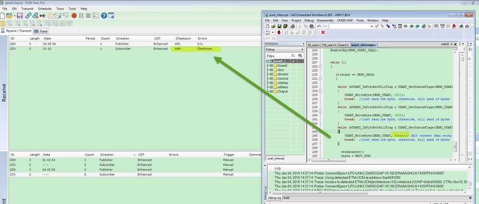This screenshot has height=204, width=479.
Task: Click Paste icon in IAR toolbar
Action: point(312,26)
